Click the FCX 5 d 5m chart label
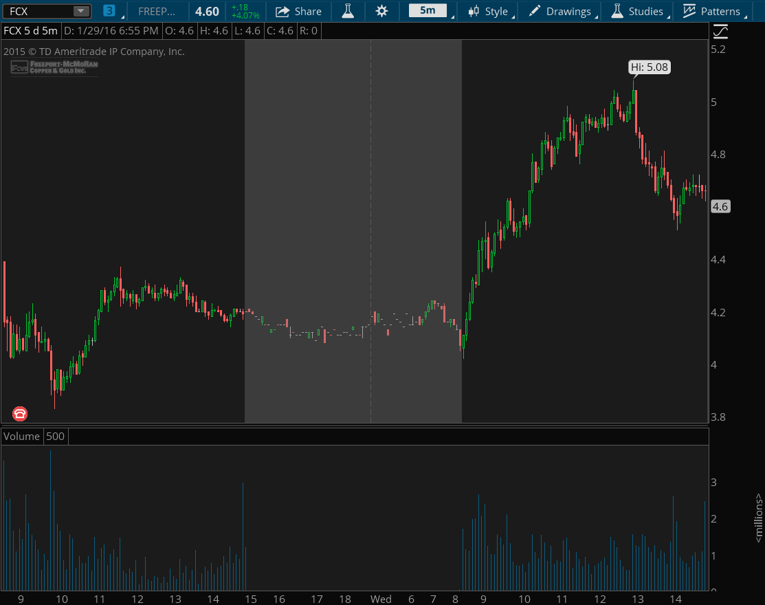The height and width of the screenshot is (605, 765). tap(30, 31)
